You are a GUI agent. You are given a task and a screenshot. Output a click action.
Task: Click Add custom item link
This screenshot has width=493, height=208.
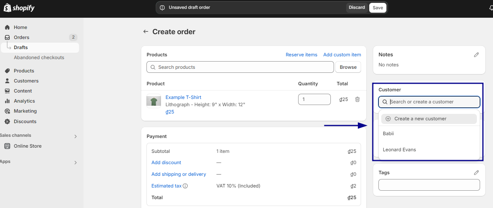coord(342,55)
